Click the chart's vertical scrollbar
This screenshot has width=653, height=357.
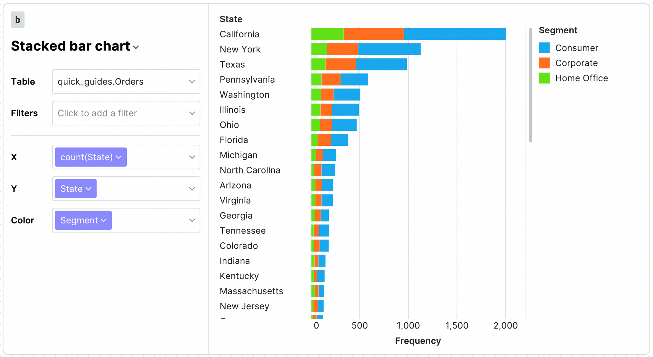[x=530, y=85]
